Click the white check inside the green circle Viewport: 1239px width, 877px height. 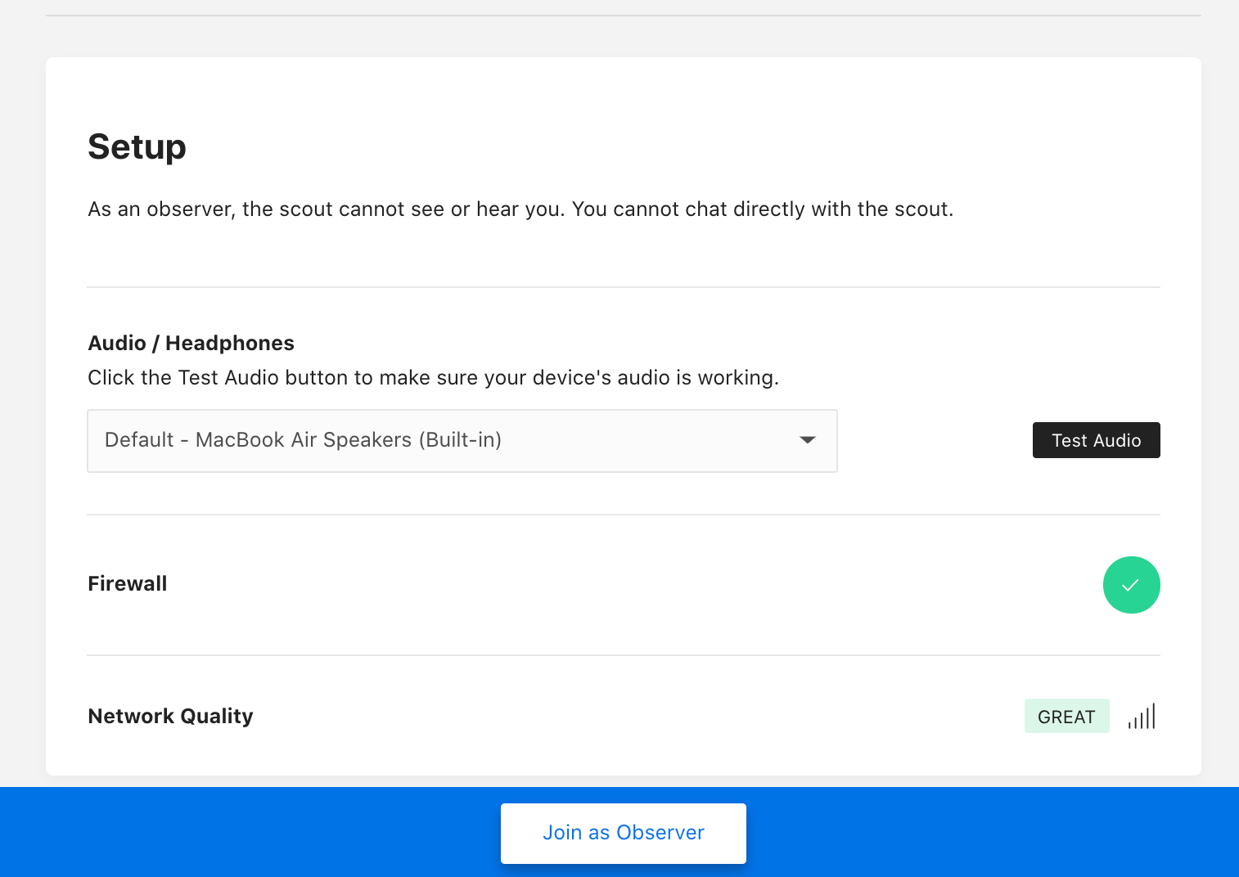(x=1132, y=584)
